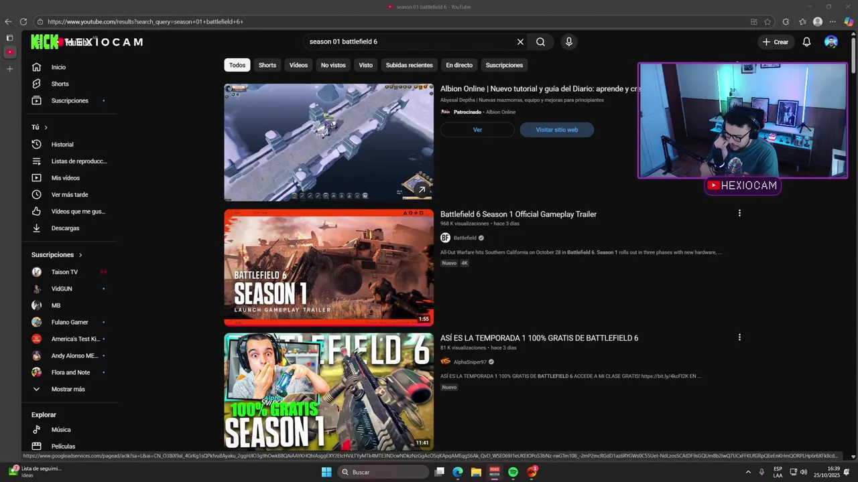
Task: Open Flora and Note channel
Action: (x=70, y=372)
